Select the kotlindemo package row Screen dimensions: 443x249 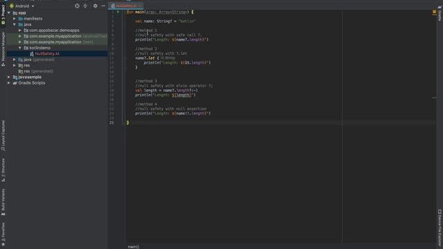click(57, 48)
